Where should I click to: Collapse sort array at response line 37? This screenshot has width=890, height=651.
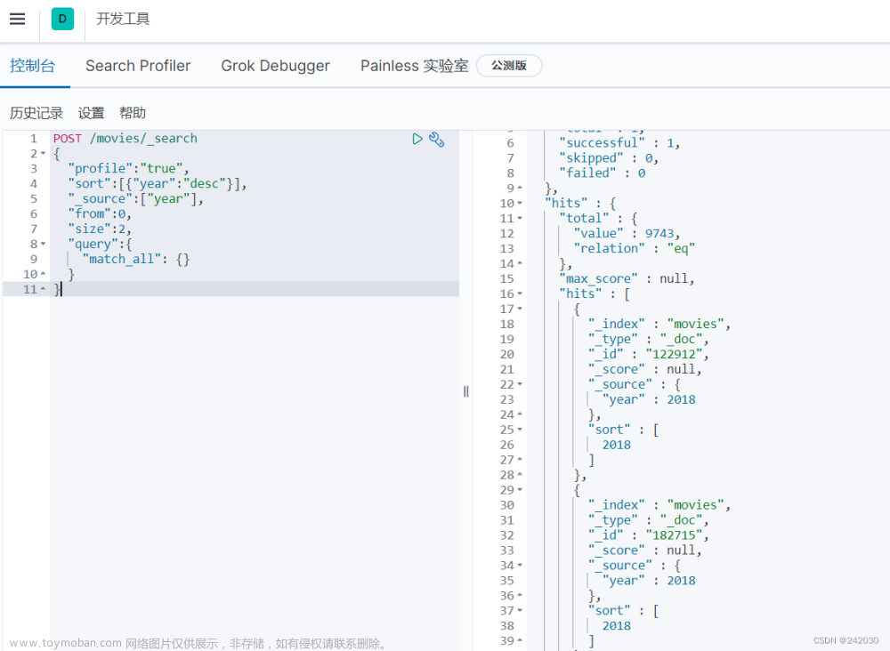520,611
